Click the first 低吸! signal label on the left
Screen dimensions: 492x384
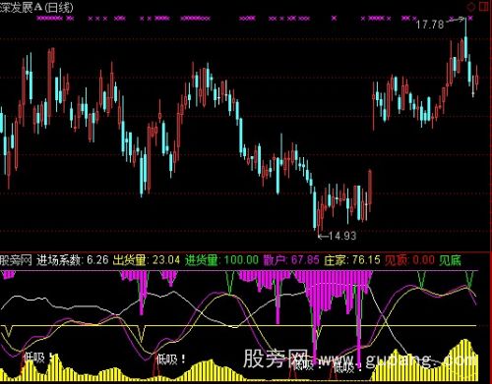(x=38, y=357)
